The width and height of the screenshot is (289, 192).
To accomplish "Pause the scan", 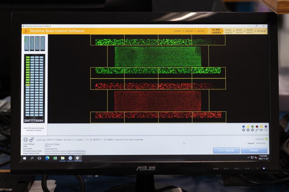I will point(254,150).
